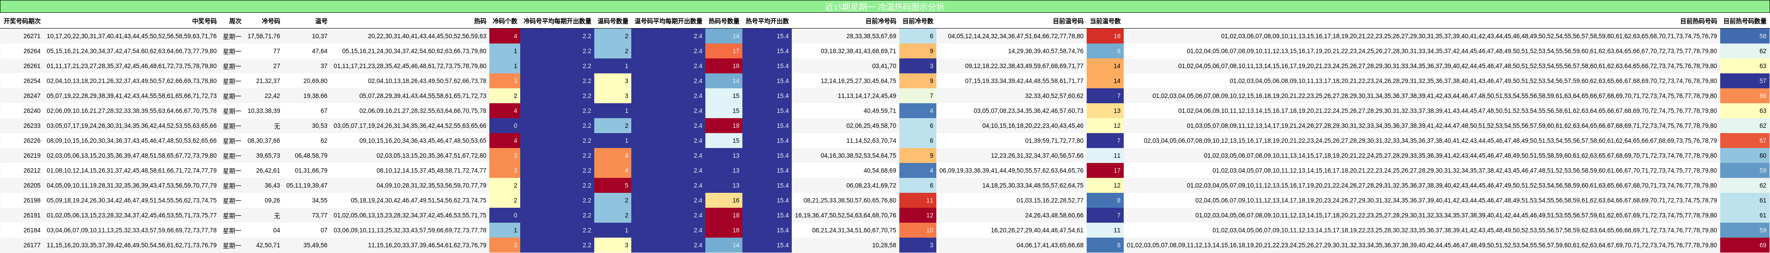Viewport: 1770px width, 253px height.
Task: Click the 无 cold number cell in row 26233
Action: (x=277, y=126)
